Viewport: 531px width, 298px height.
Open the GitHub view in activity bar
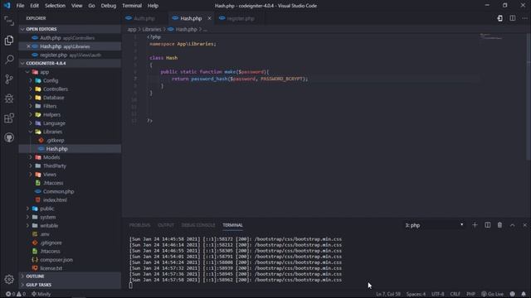pyautogui.click(x=9, y=137)
